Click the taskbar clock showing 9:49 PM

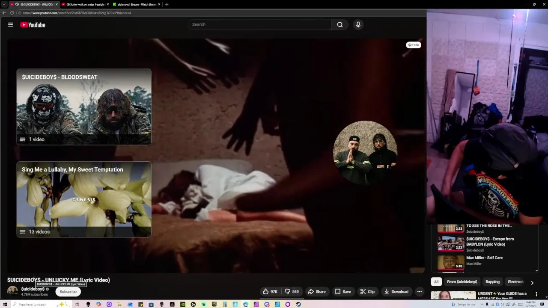531,304
